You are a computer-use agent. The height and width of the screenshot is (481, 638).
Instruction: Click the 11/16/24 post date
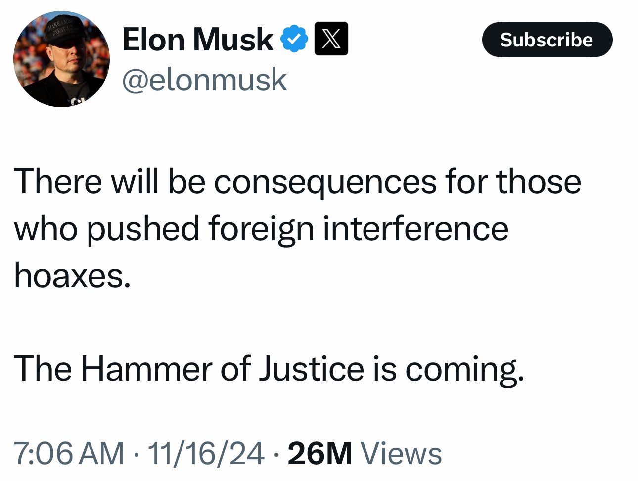coord(205,453)
